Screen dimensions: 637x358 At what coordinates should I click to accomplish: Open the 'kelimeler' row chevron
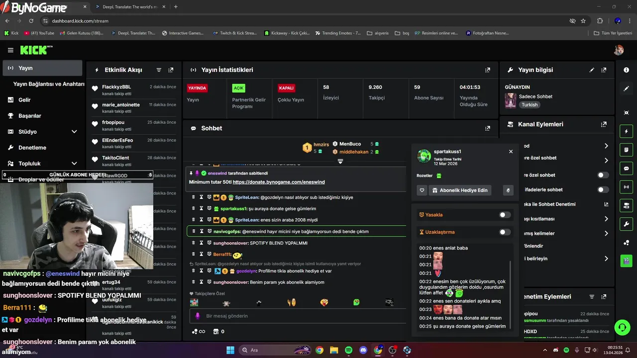tap(606, 233)
